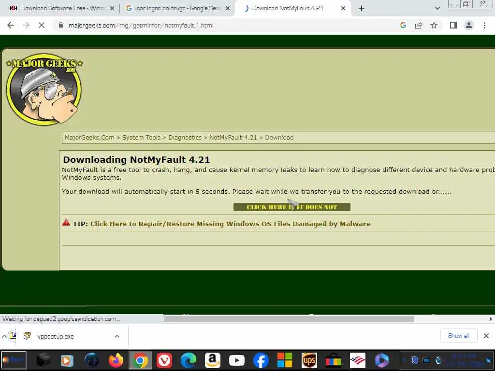Viewport: 495px width, 371px height.
Task: Click the 'Downloading NotMyFault 4.21' heading
Action: pos(136,159)
